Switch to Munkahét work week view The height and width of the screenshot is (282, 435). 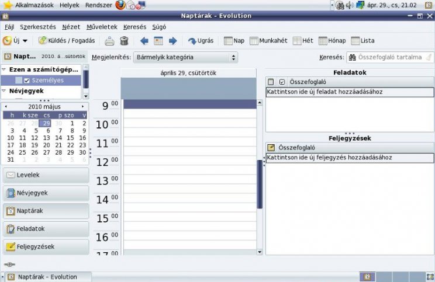(x=268, y=41)
